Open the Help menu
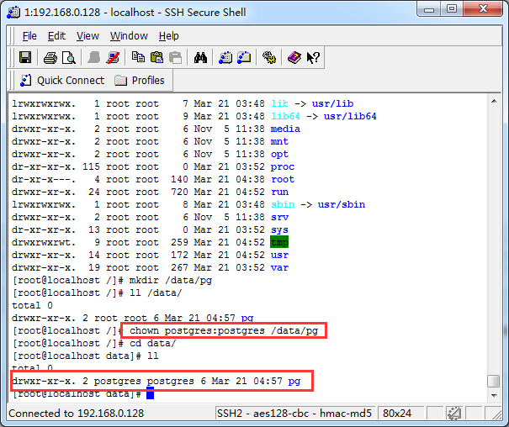The height and width of the screenshot is (427, 509). (169, 35)
